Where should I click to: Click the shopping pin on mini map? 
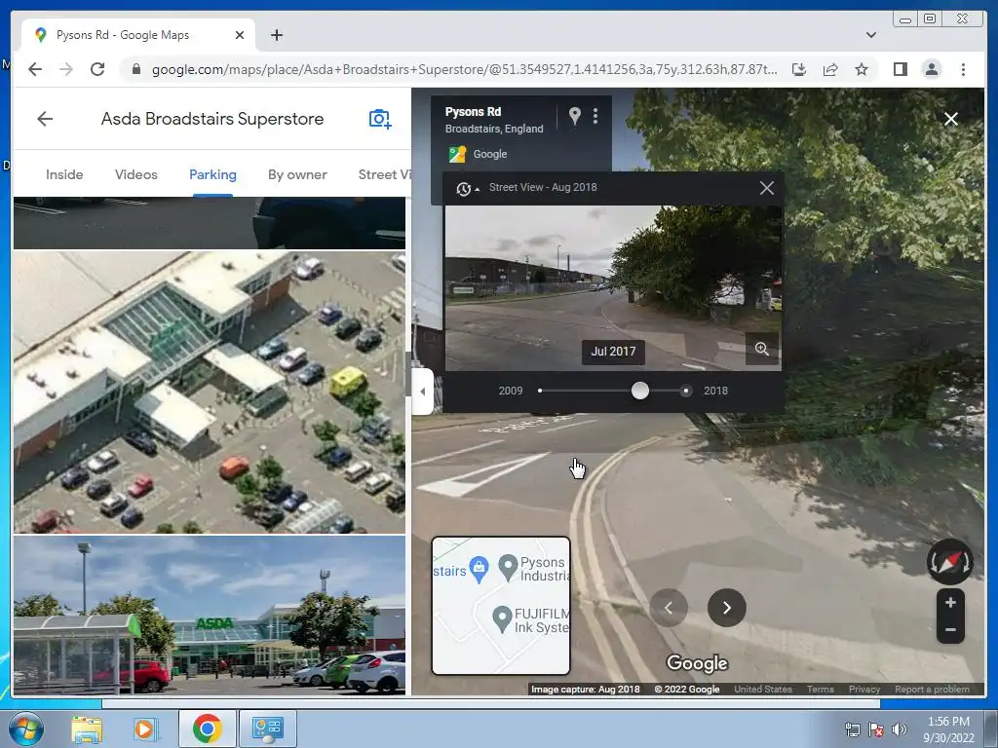(x=479, y=568)
